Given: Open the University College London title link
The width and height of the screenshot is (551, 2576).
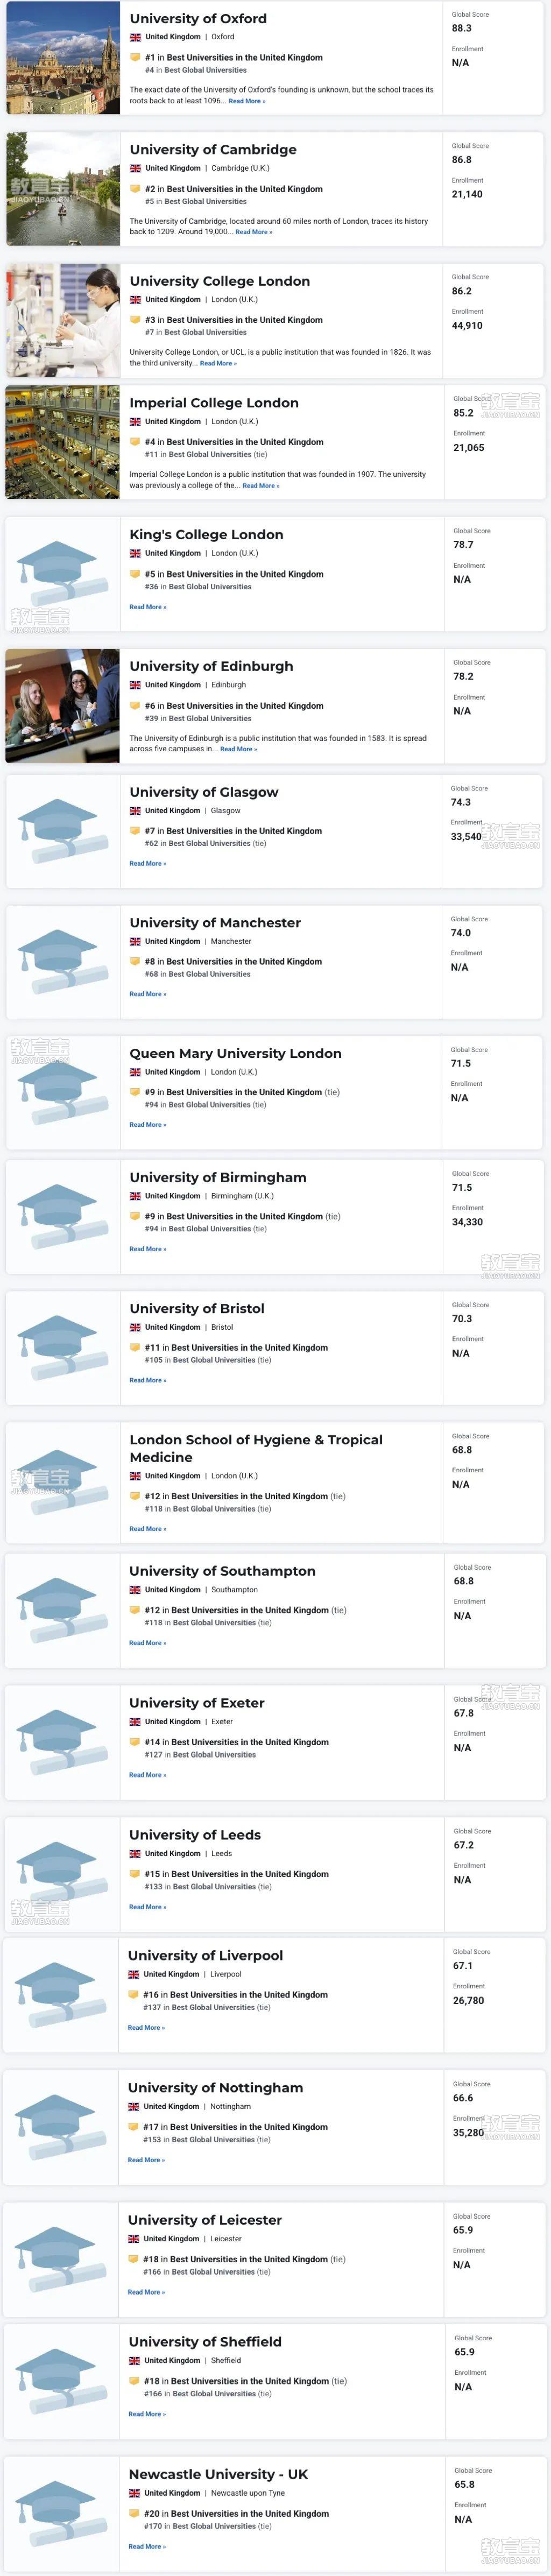Looking at the screenshot, I should [220, 281].
